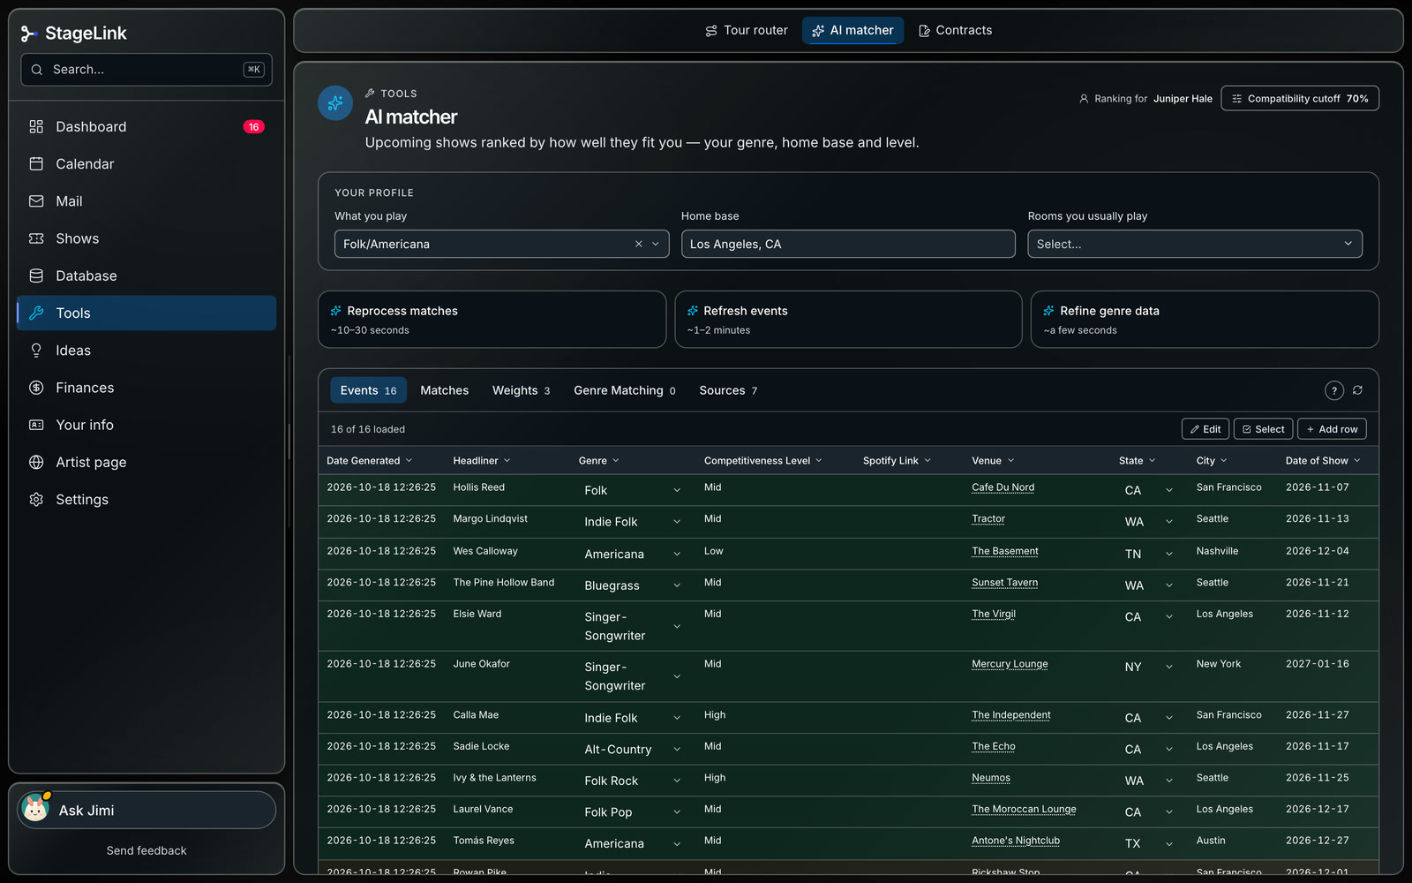Open the Calendar sidebar item
Image resolution: width=1412 pixels, height=883 pixels.
coord(146,164)
